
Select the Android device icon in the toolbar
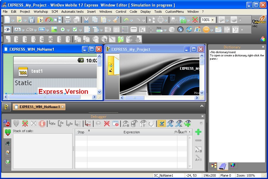[x=160, y=20]
